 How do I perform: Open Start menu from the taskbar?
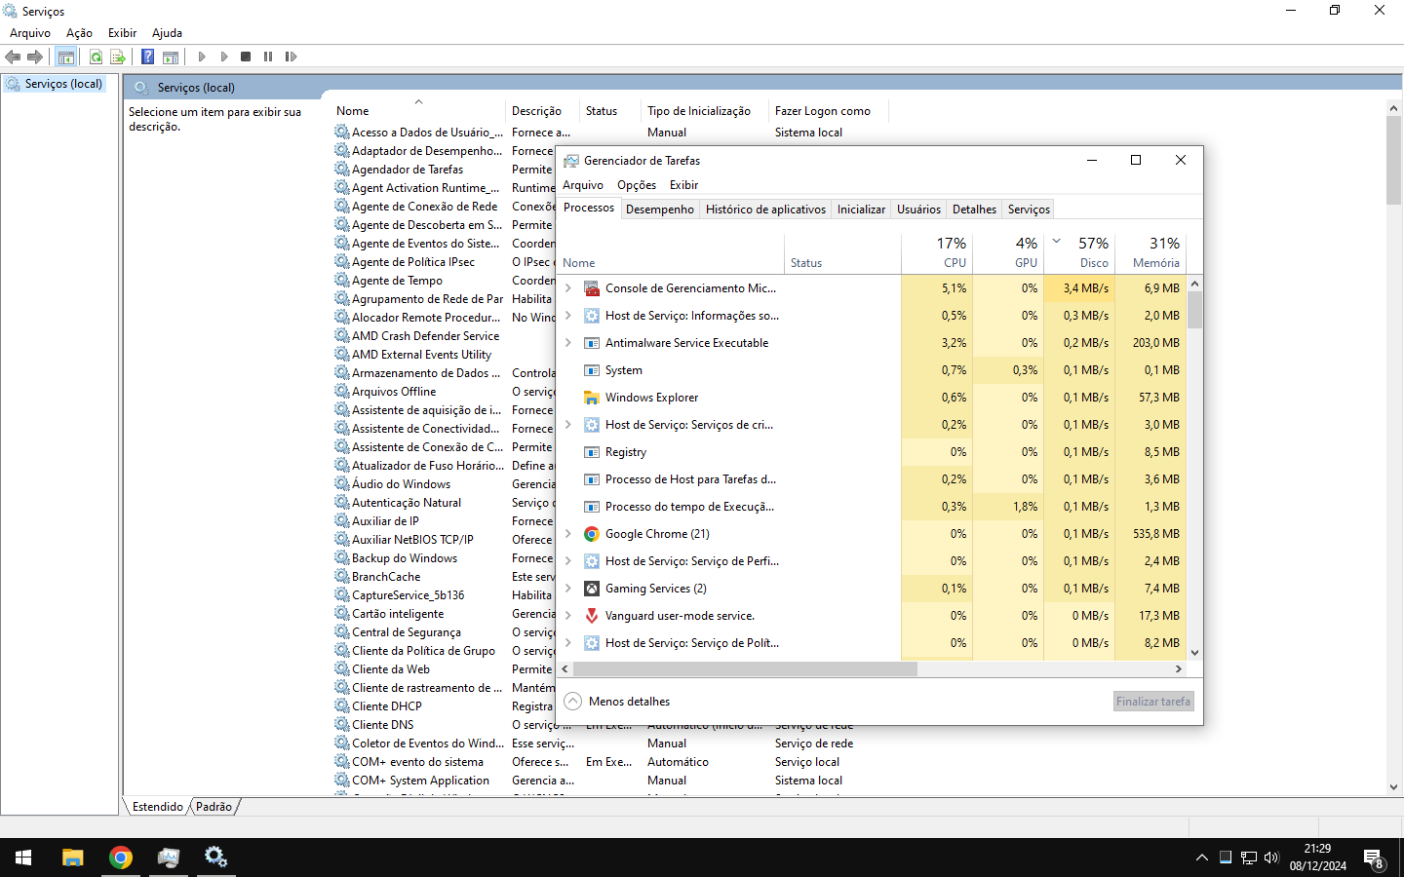point(23,858)
